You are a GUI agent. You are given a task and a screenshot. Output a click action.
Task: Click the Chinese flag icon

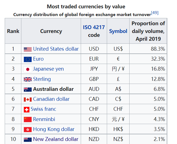tap(28, 119)
